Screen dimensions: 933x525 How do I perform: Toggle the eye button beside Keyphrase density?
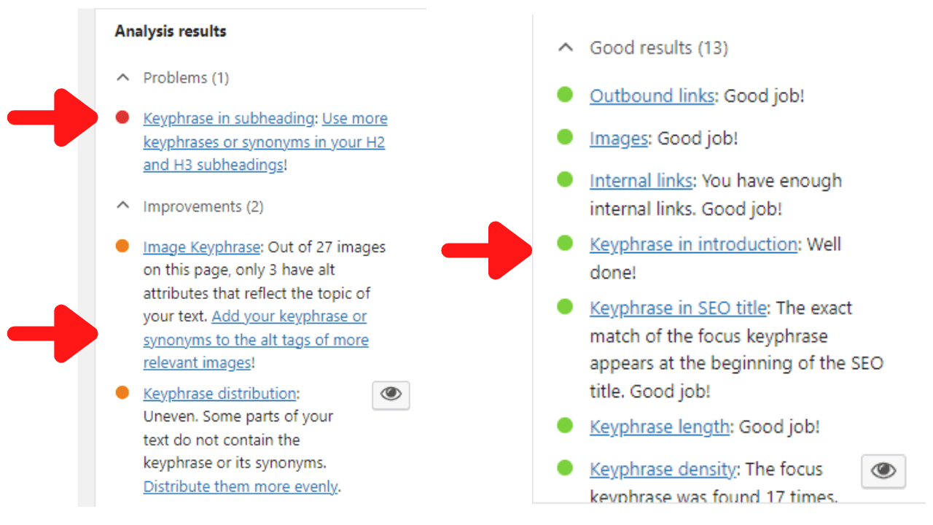[883, 471]
